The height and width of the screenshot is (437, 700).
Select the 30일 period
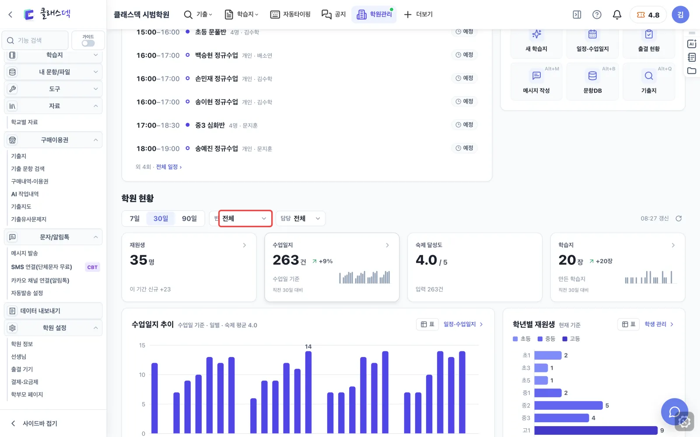(x=161, y=218)
